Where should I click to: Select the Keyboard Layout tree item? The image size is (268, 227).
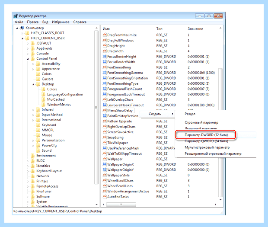coord(49,171)
